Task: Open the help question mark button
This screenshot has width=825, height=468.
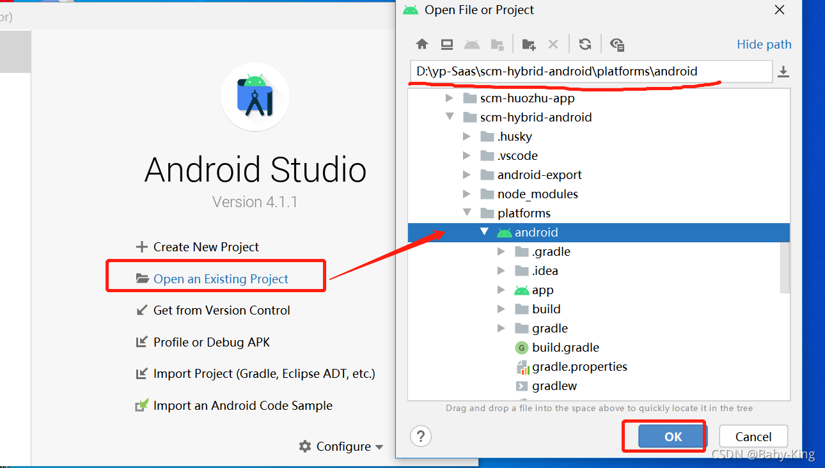Action: (421, 436)
